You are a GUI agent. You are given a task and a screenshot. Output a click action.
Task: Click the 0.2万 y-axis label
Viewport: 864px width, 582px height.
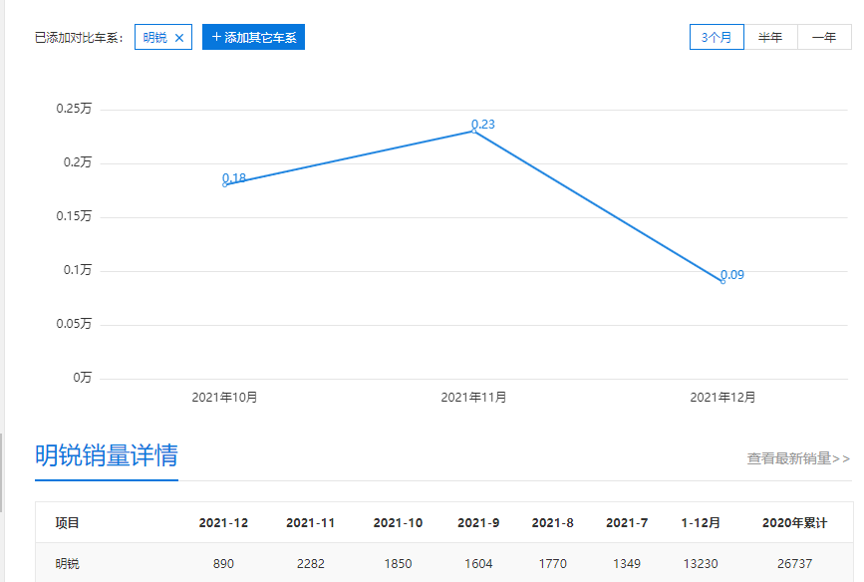[78, 162]
